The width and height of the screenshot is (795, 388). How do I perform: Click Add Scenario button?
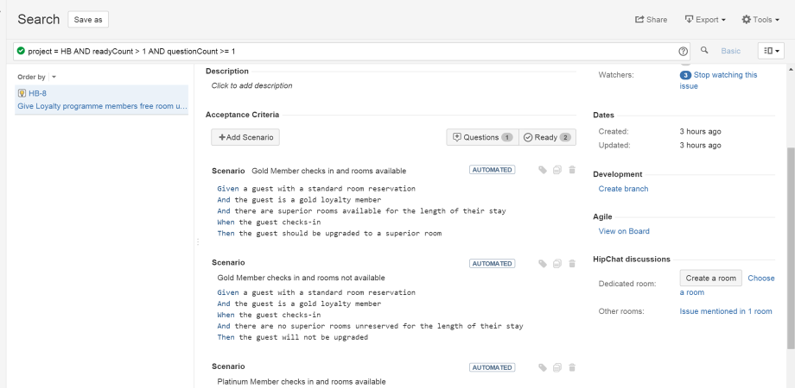(245, 137)
